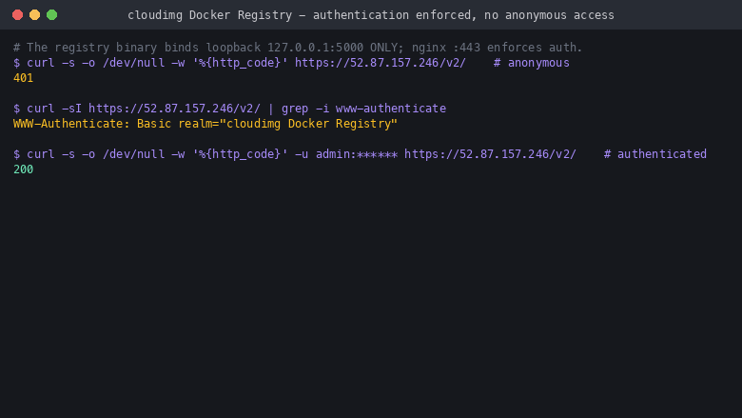
Task: Click the green maximize window button
Action: pyautogui.click(x=51, y=14)
